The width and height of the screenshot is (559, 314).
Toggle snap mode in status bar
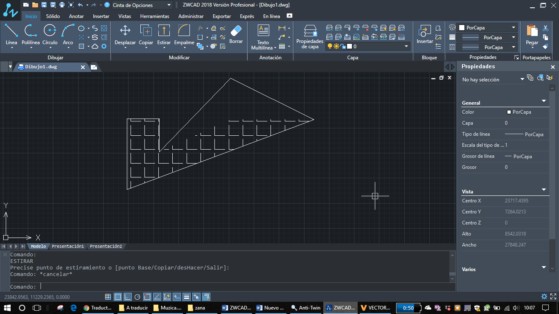[108, 297]
